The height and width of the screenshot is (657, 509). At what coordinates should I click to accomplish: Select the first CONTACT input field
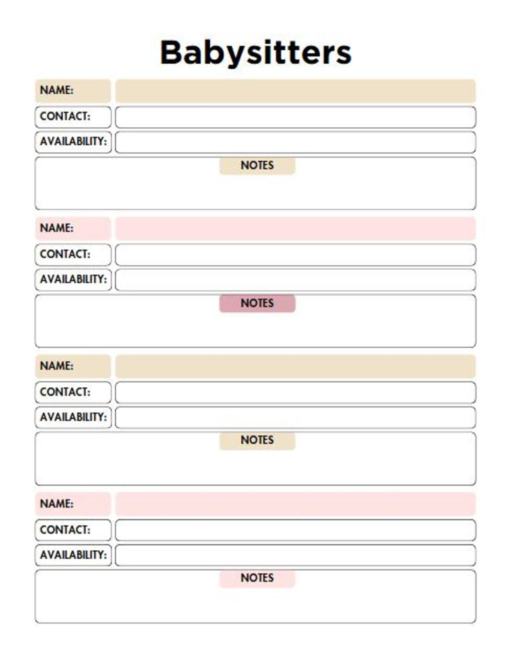(x=296, y=117)
